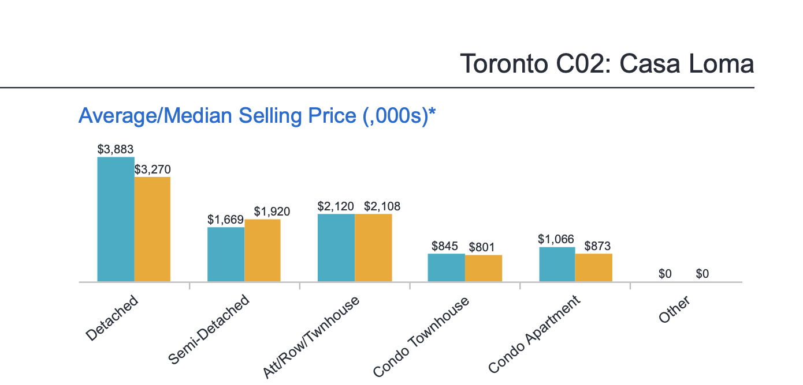Screen dimensions: 803x385
Task: Click the $3,883 value label
Action: (x=116, y=149)
